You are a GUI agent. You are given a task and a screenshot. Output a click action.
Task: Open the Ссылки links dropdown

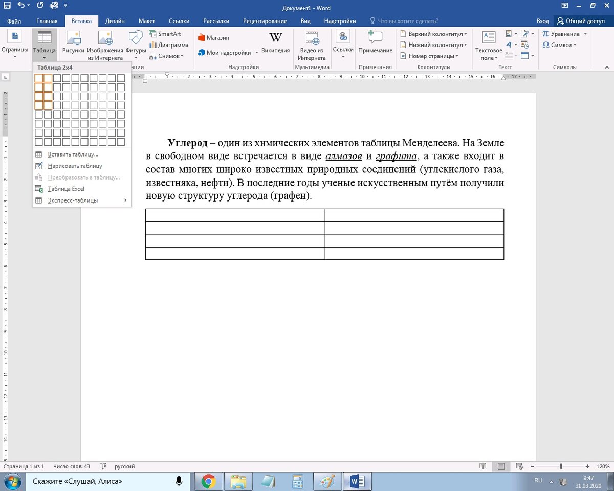[343, 45]
